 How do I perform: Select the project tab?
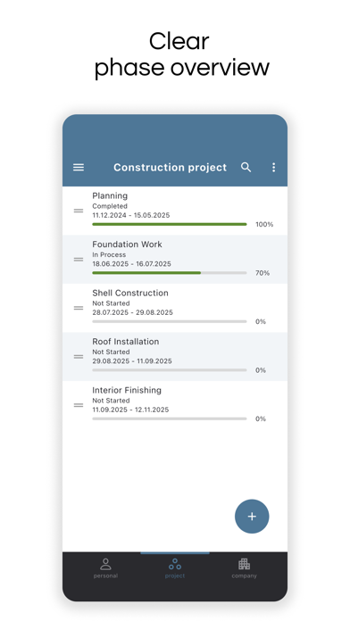click(x=175, y=568)
